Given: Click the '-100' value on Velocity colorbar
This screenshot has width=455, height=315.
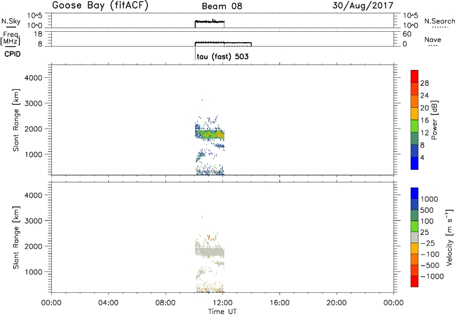Looking at the screenshot, I should click(x=430, y=254).
